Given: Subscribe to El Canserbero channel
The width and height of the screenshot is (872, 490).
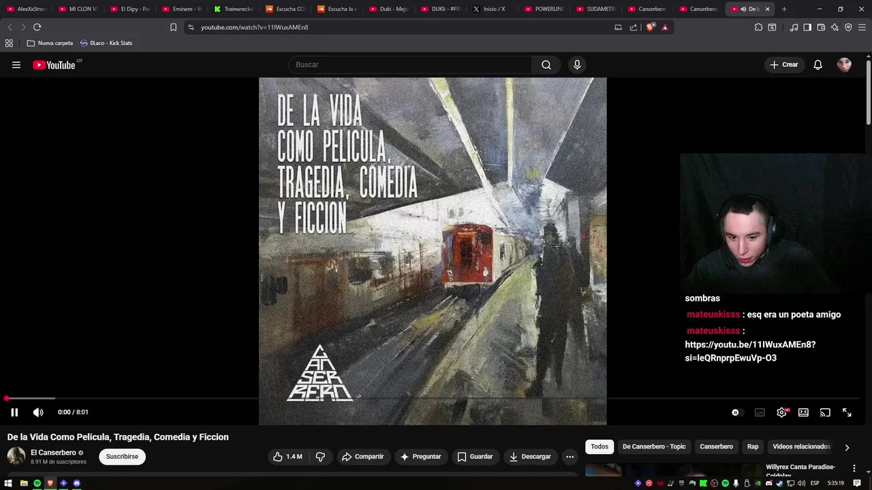Looking at the screenshot, I should tap(122, 457).
